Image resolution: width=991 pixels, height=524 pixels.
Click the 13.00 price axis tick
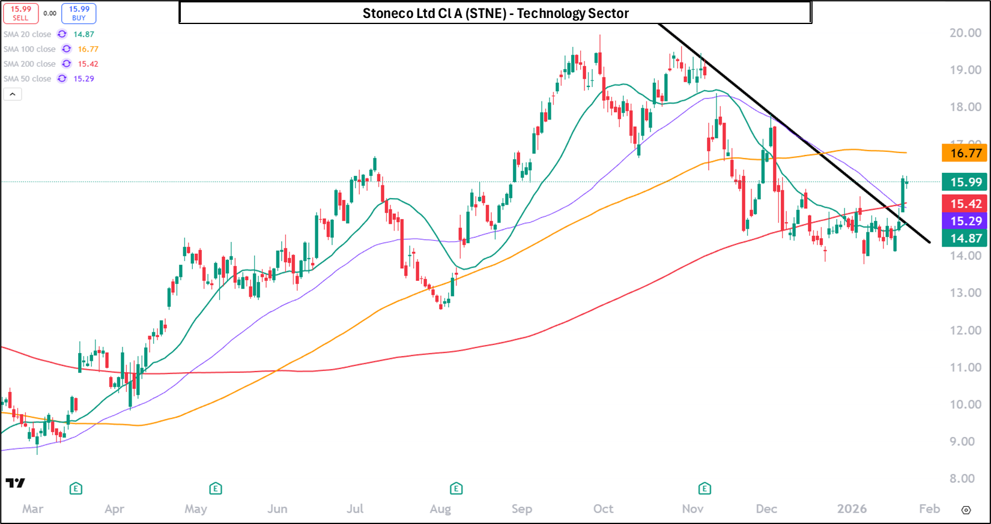click(966, 293)
